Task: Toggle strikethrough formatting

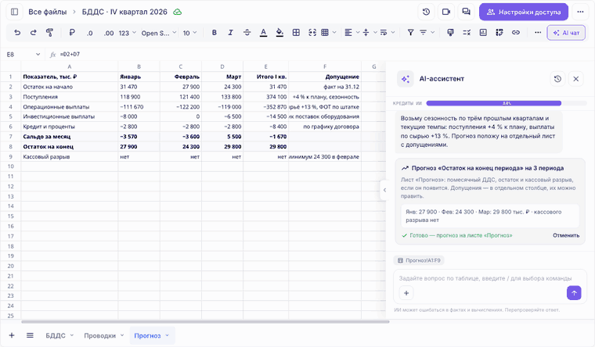Action: (247, 33)
